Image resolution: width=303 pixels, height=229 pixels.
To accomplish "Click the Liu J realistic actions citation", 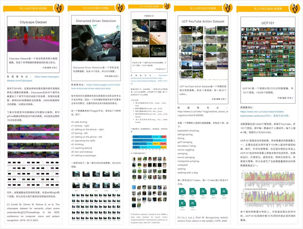I will [x=203, y=219].
